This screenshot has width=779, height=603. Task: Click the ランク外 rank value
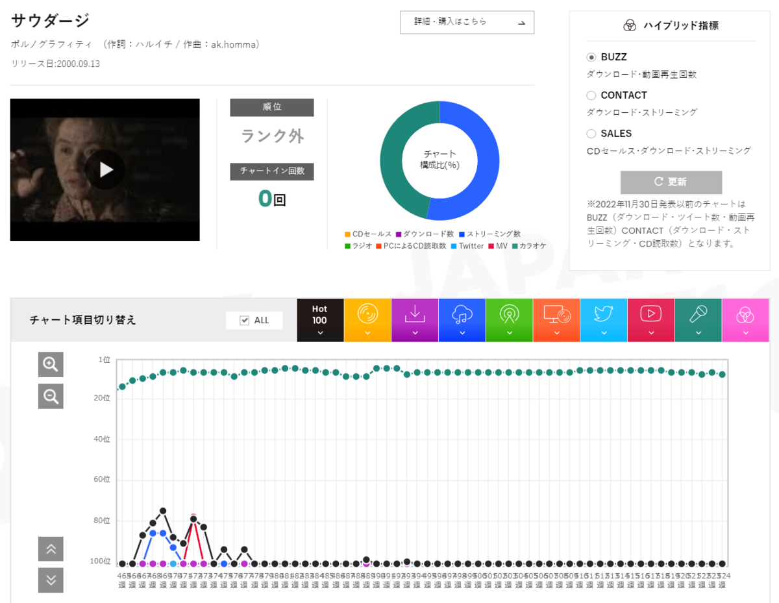click(272, 136)
